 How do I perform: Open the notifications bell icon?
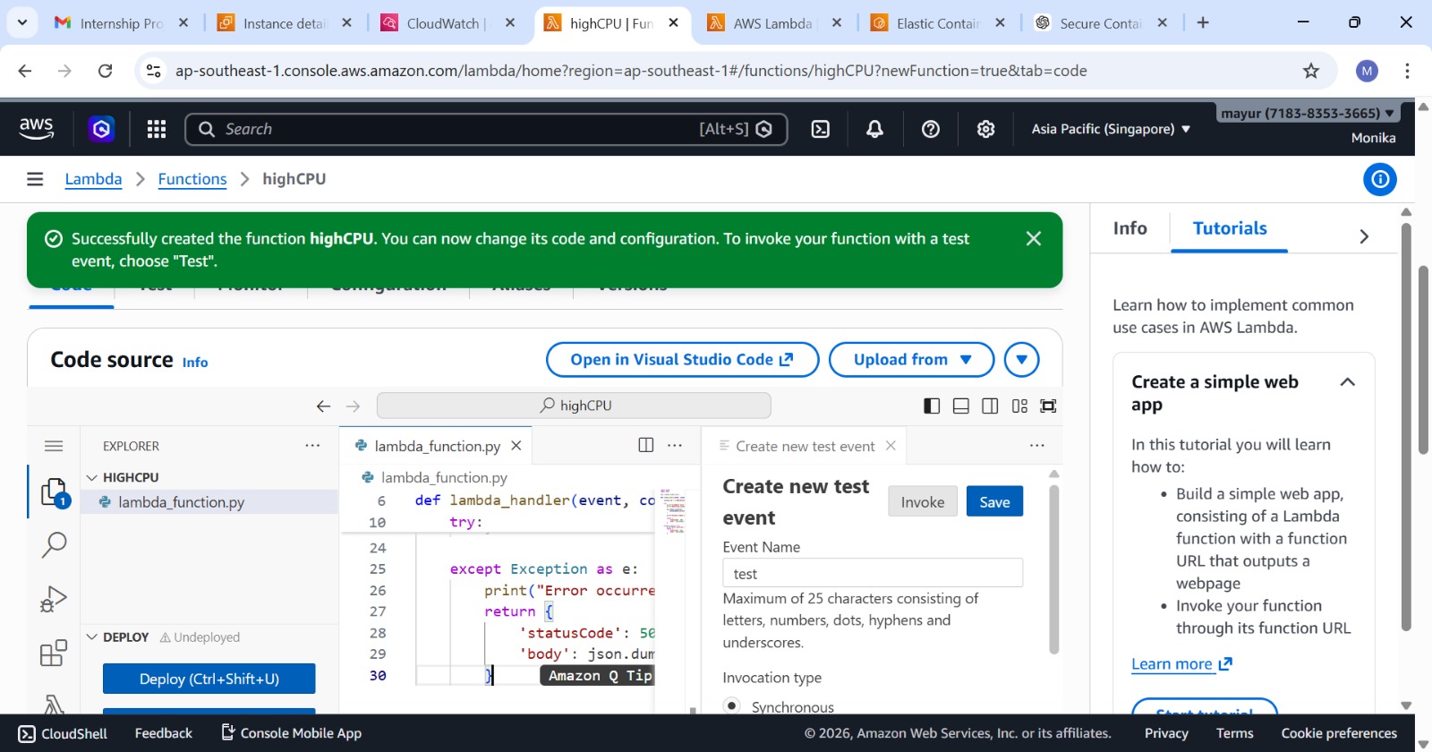click(874, 129)
